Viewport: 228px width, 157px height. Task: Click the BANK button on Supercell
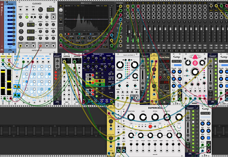[179, 126]
